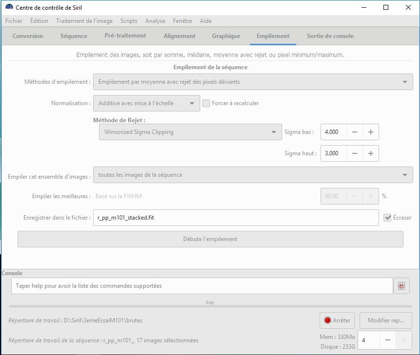The height and width of the screenshot is (355, 420).
Task: Click the console command input field
Action: coord(202,286)
